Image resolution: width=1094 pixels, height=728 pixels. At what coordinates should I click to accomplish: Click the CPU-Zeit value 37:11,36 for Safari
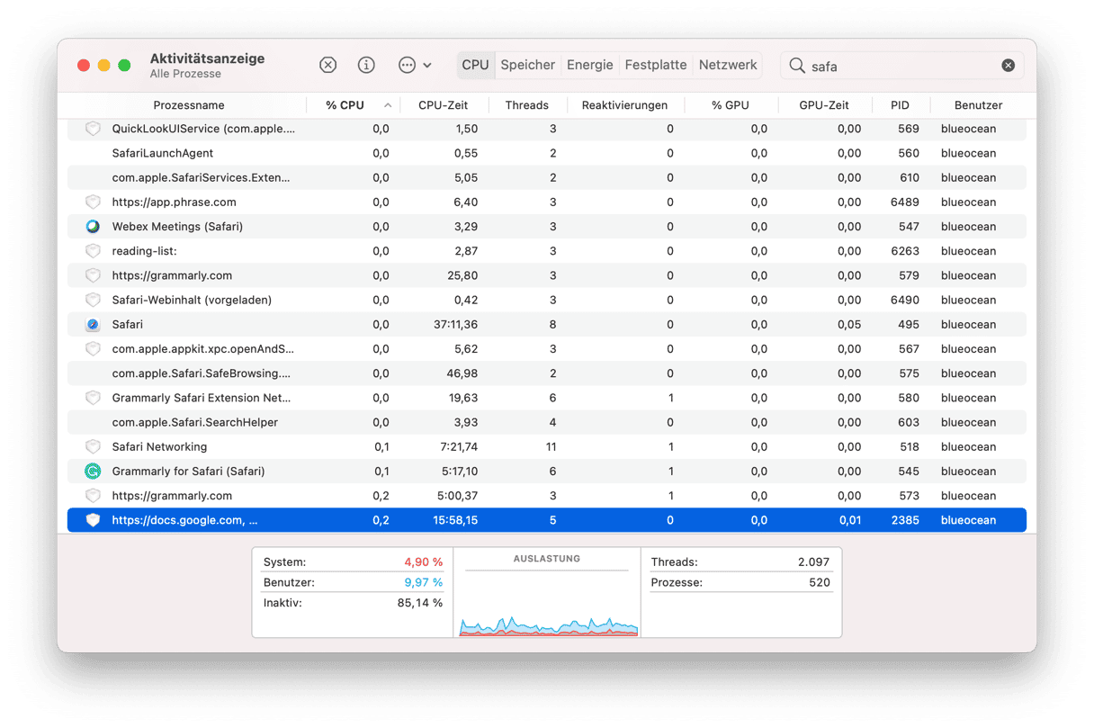click(x=453, y=325)
